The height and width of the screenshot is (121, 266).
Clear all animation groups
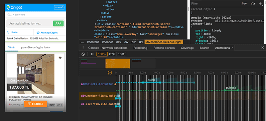pyautogui.click(x=83, y=54)
